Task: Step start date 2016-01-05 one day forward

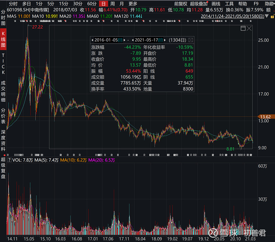Action: click(124, 40)
